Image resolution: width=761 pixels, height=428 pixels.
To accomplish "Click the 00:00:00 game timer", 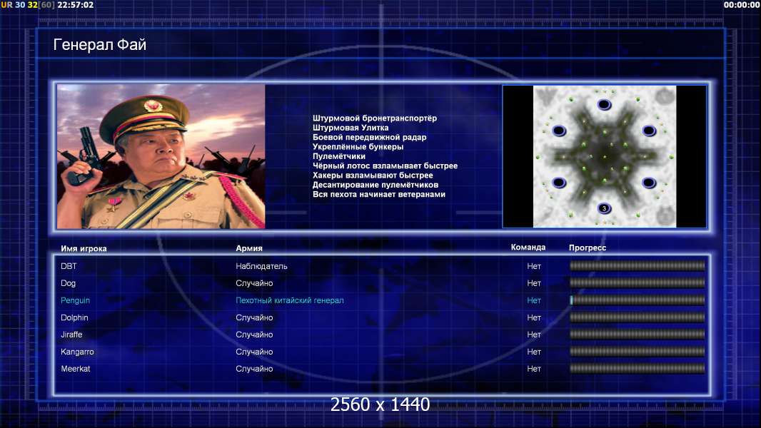I will [742, 5].
